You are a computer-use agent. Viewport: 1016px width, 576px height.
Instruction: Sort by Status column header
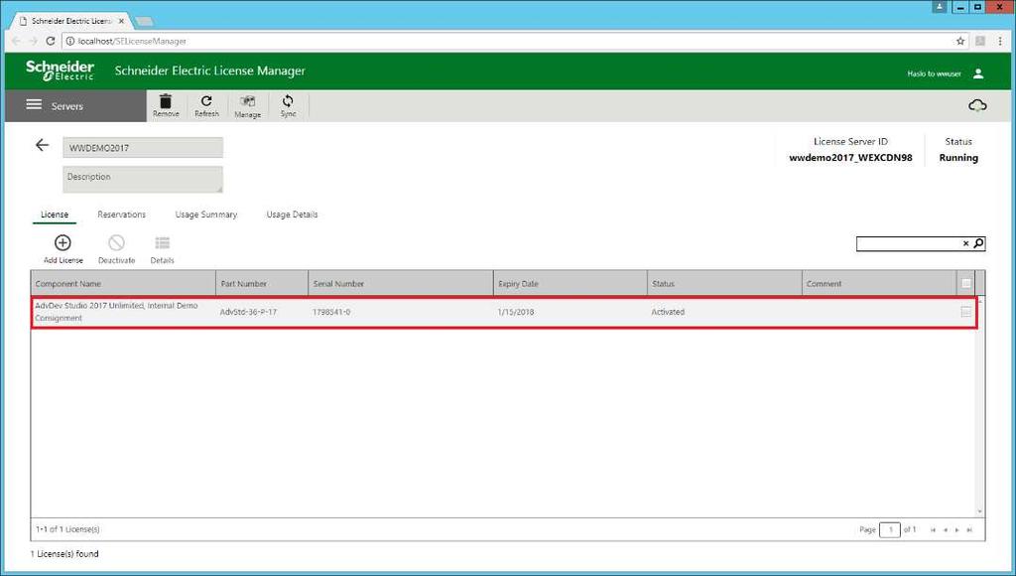coord(724,283)
